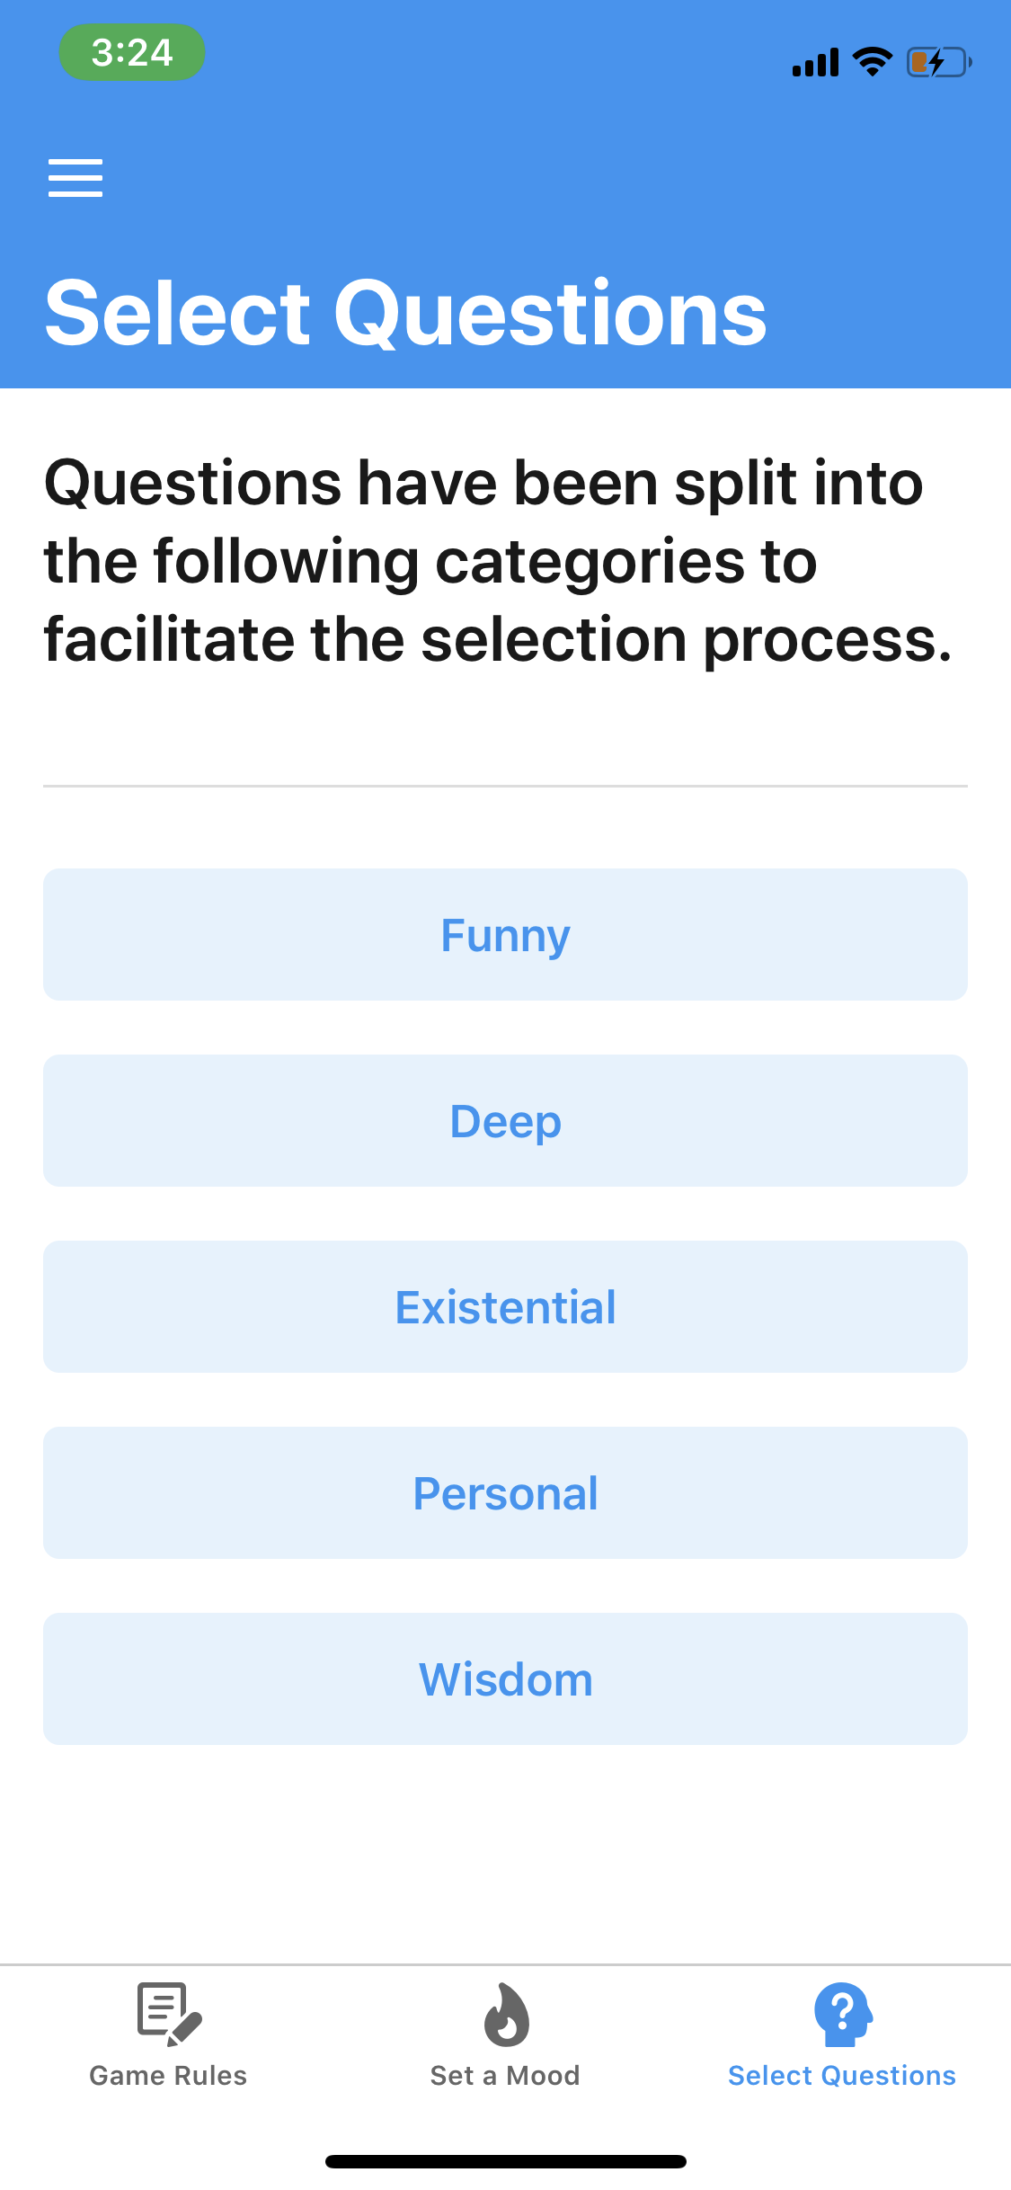Click the battery charging icon
This screenshot has width=1011, height=2190.
click(x=938, y=62)
